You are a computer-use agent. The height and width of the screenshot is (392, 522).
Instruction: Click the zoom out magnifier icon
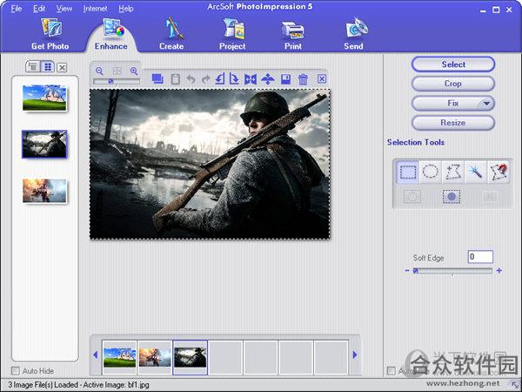click(x=99, y=71)
